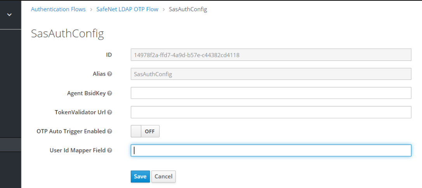Screen dimensions: 422x188
Task: Click into the TokenValidator Url field
Action: click(x=271, y=112)
